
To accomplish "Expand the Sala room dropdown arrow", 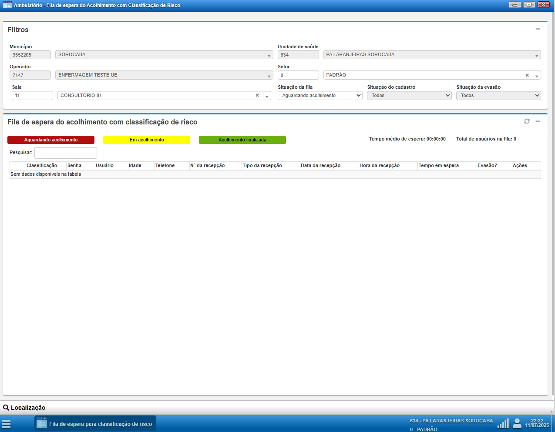I will 267,96.
